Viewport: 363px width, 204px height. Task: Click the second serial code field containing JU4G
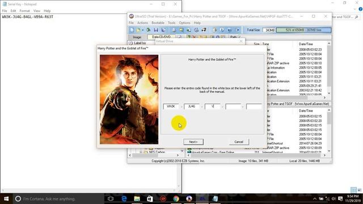click(192, 107)
